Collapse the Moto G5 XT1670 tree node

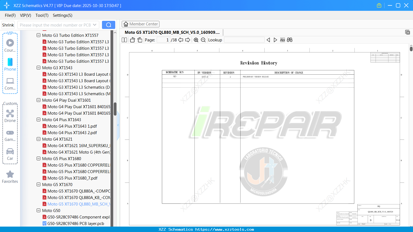[x=38, y=184]
